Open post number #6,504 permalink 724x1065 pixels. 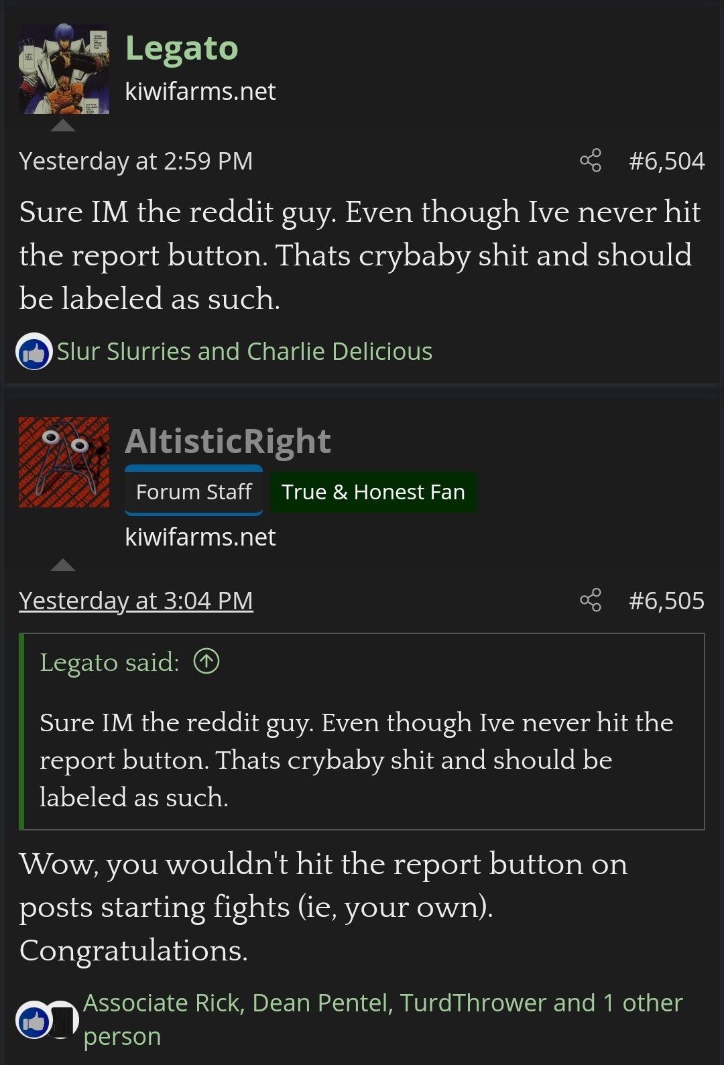coord(666,161)
